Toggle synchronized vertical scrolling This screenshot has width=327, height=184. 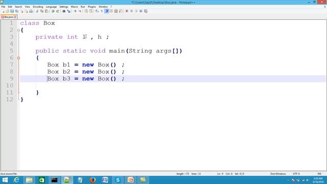pyautogui.click(x=86, y=11)
